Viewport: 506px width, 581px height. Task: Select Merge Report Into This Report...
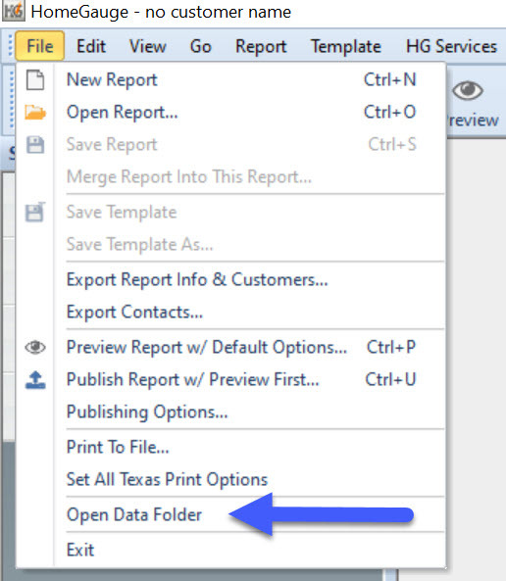[x=230, y=176]
